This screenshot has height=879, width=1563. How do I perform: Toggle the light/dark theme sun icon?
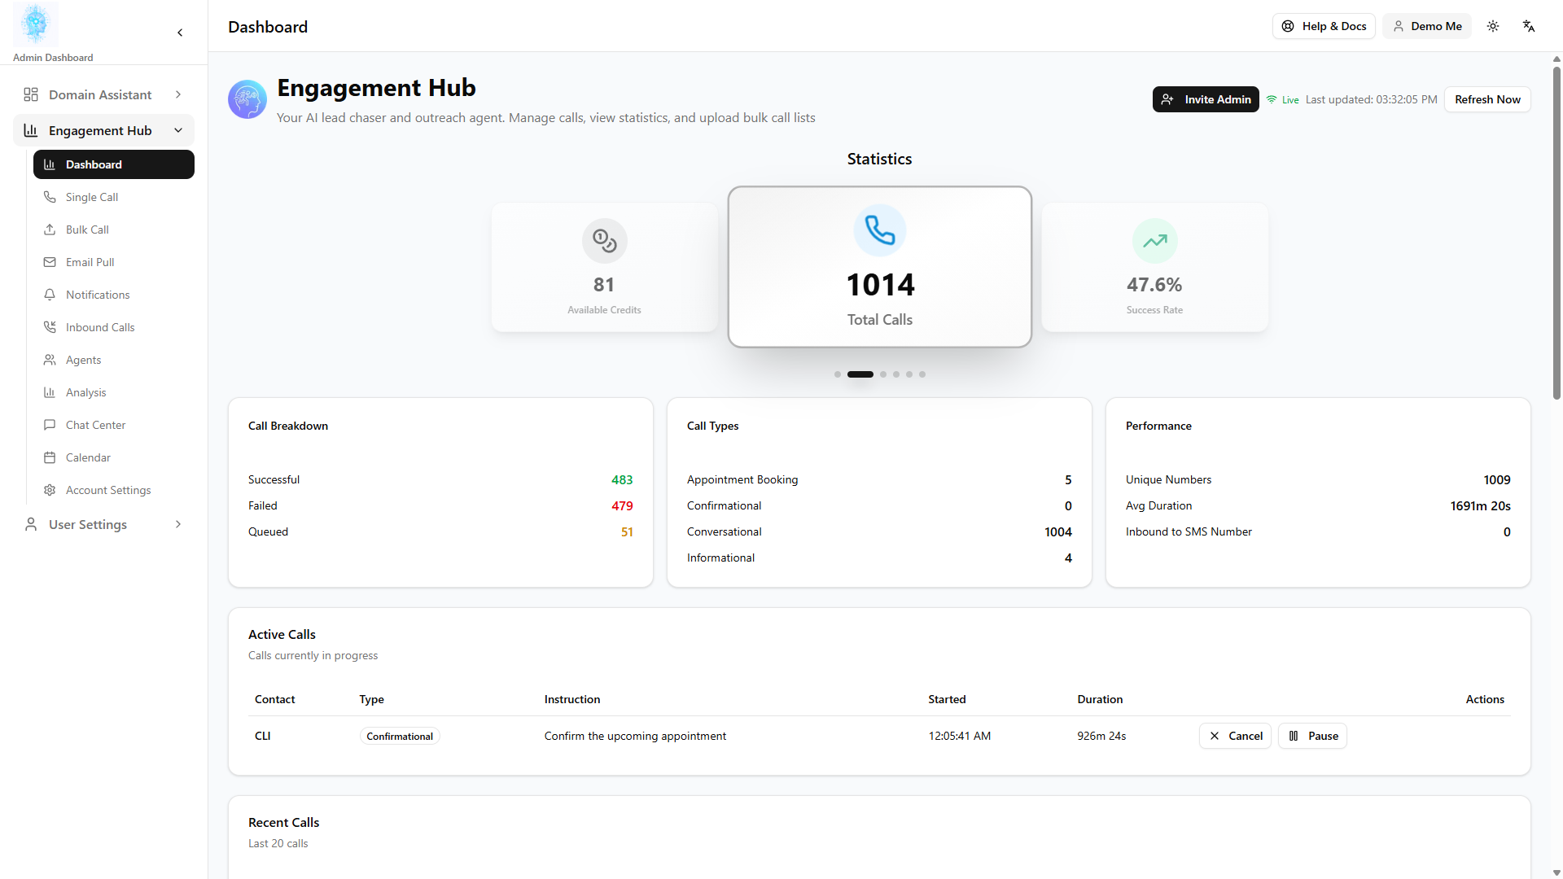point(1493,26)
